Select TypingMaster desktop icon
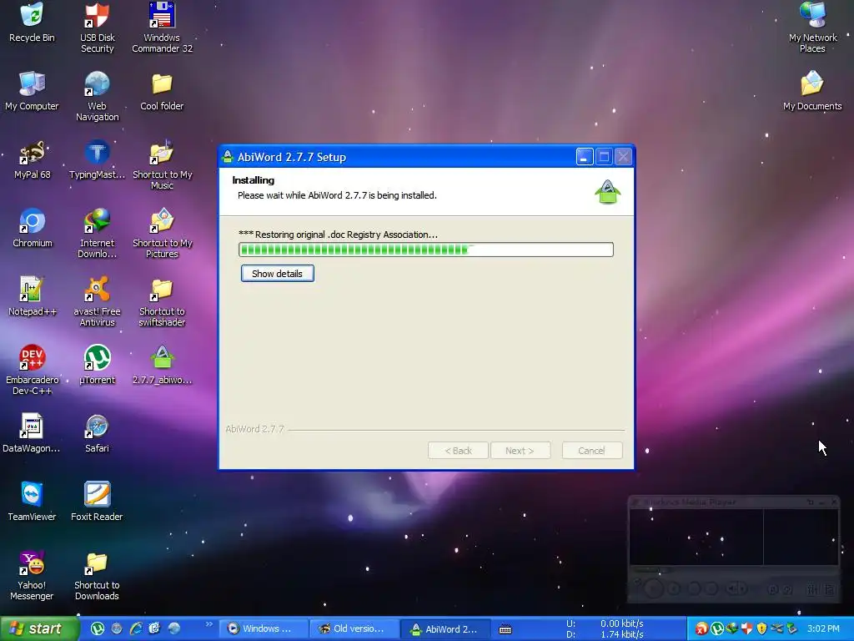 click(x=97, y=159)
